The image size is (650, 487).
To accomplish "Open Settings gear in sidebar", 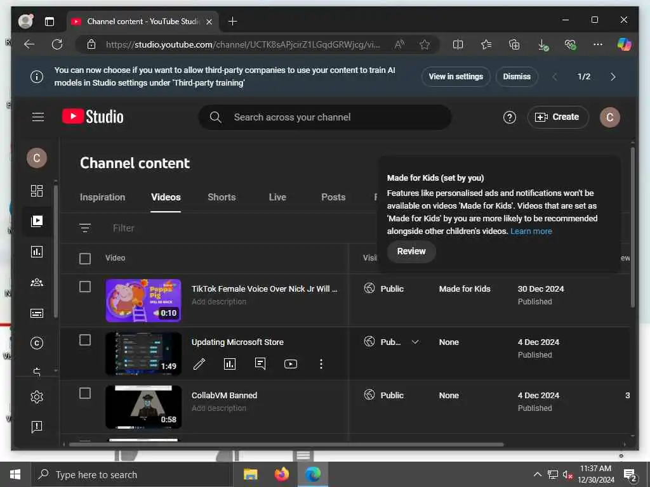I will click(37, 397).
